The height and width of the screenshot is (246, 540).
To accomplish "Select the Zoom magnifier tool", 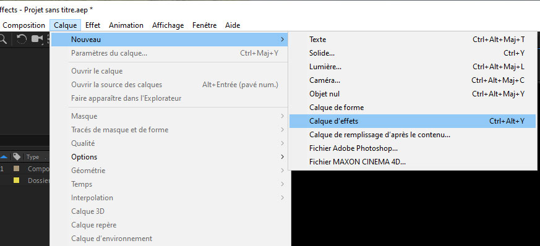I will click(2, 39).
